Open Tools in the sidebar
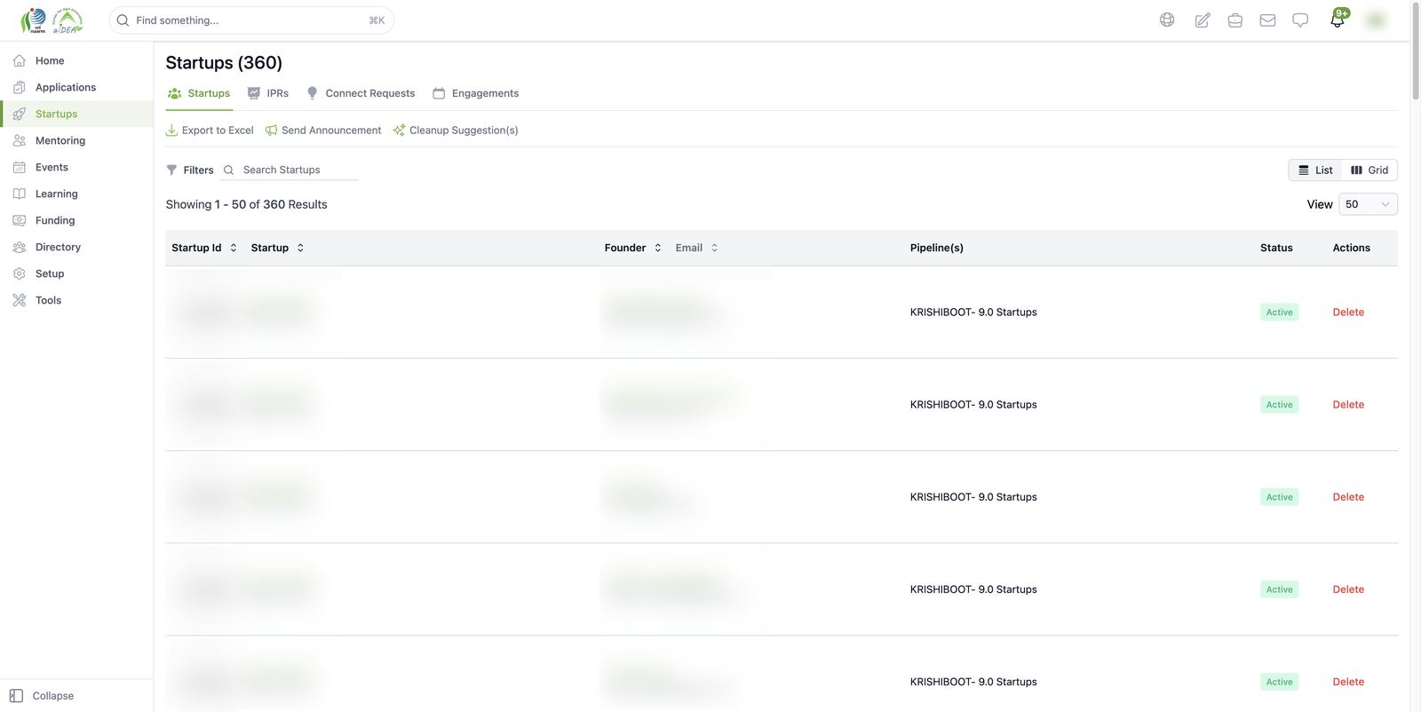This screenshot has width=1421, height=712. [76, 300]
